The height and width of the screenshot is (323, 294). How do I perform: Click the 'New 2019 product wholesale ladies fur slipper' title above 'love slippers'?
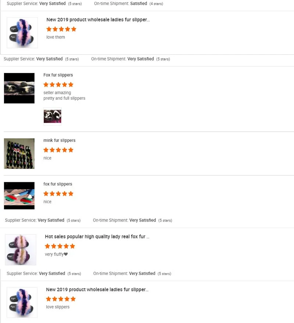tap(97, 289)
